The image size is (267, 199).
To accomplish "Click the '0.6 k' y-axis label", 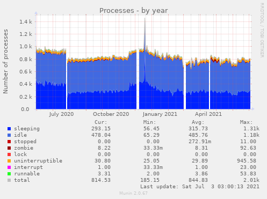I will 26,72.
